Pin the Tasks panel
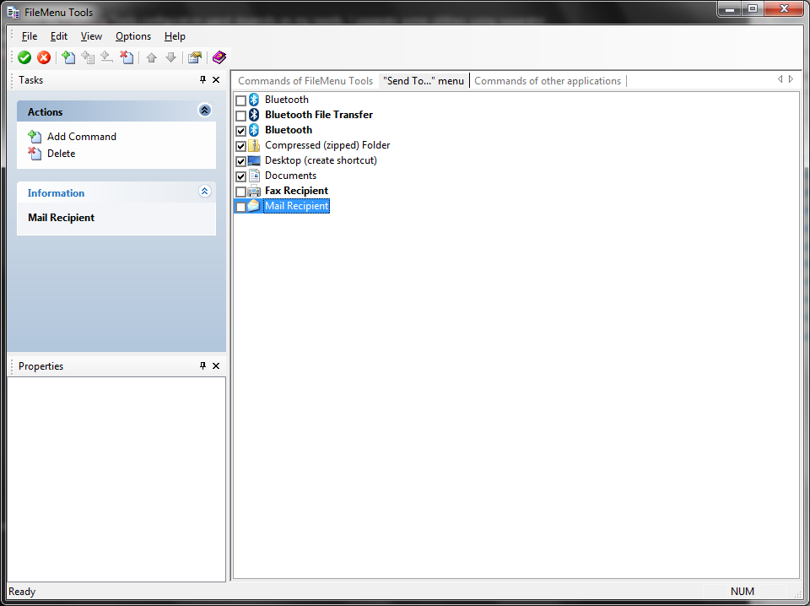 [202, 79]
